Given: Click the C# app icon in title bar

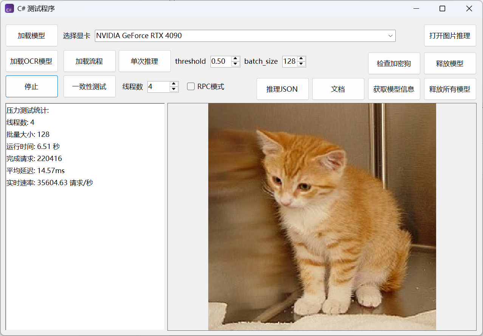Looking at the screenshot, I should tap(9, 8).
